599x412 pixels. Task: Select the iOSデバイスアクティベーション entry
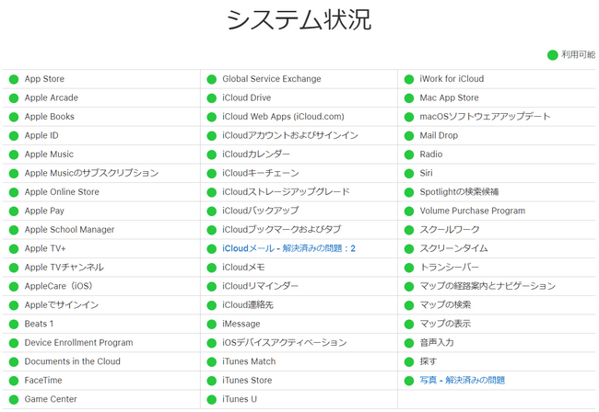tap(285, 343)
